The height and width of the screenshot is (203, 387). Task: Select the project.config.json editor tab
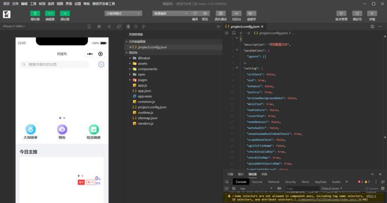244,26
